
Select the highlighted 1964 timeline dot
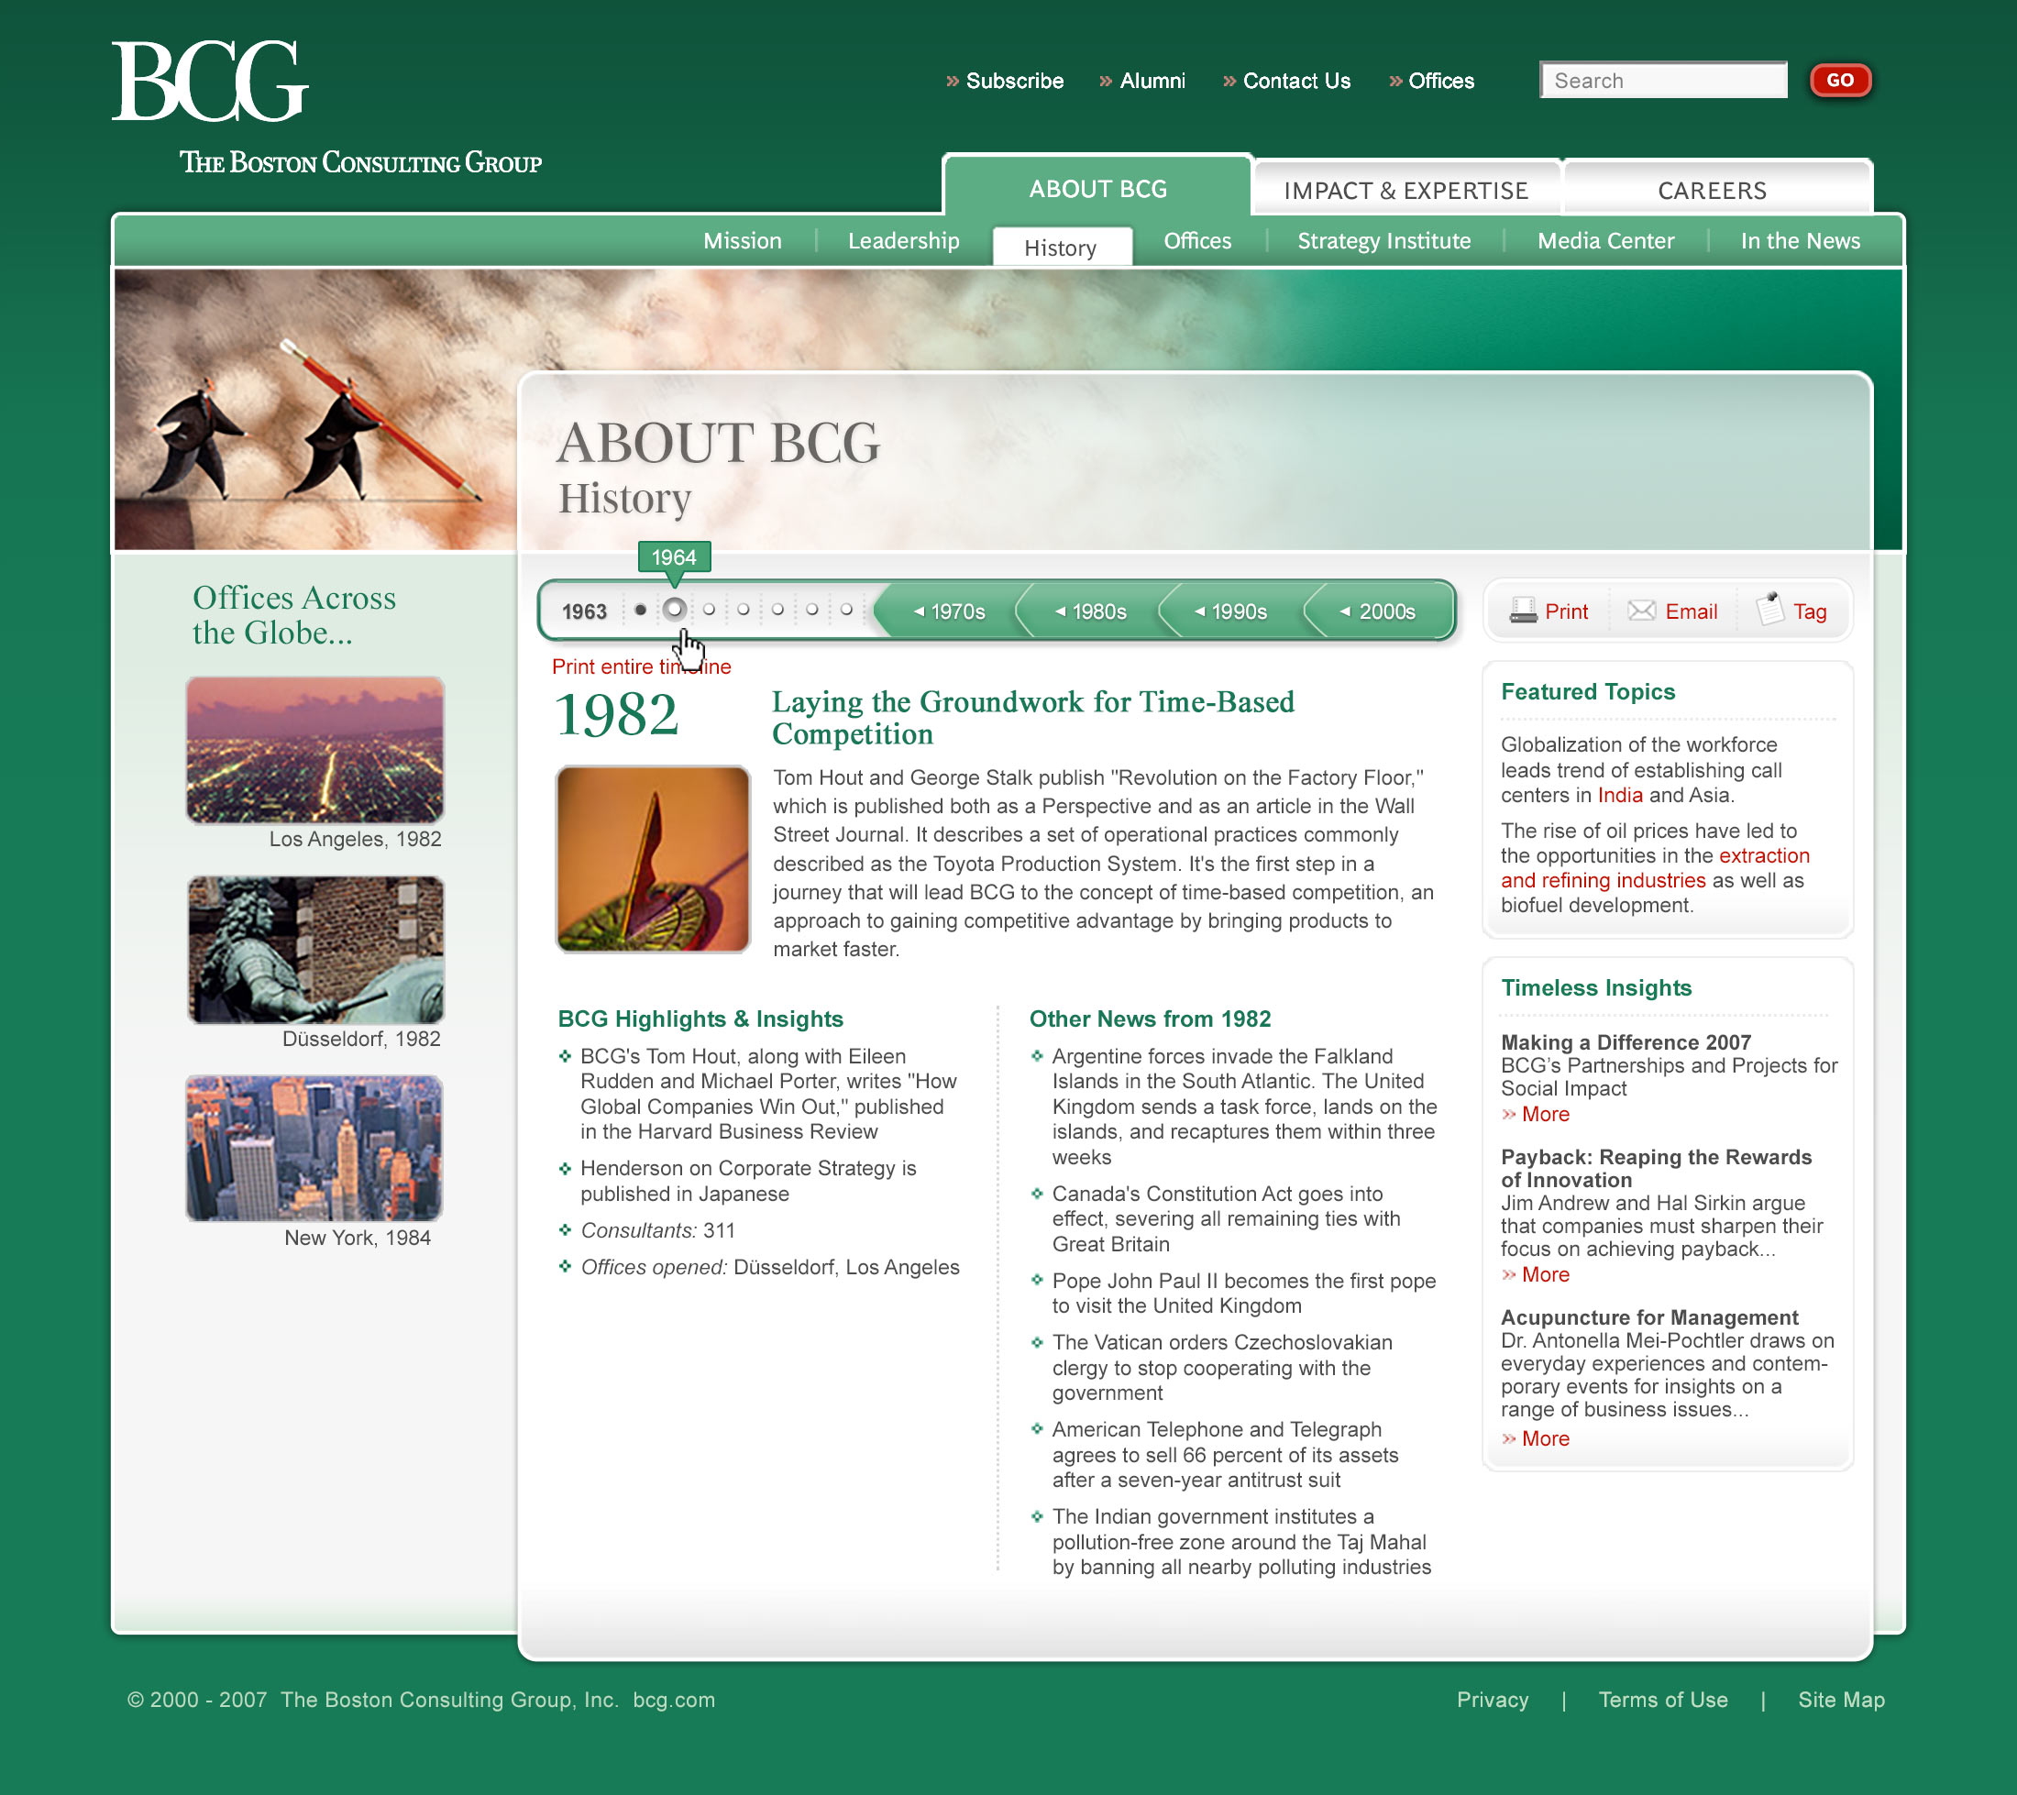[x=674, y=610]
